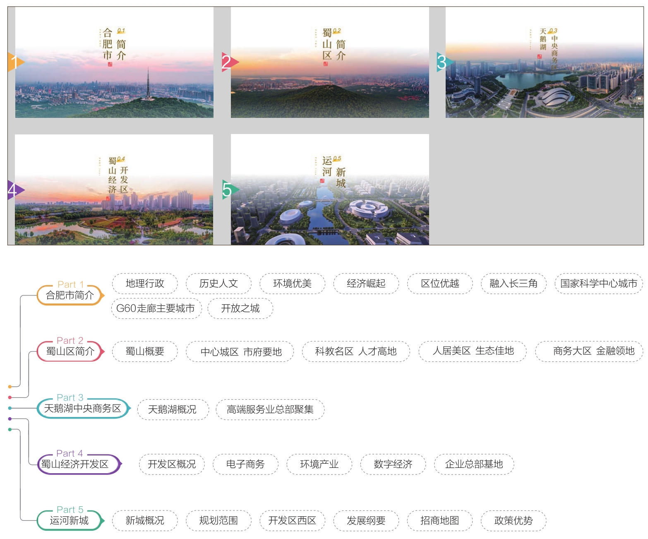Click the 国家科学中心城市 tag

click(599, 283)
